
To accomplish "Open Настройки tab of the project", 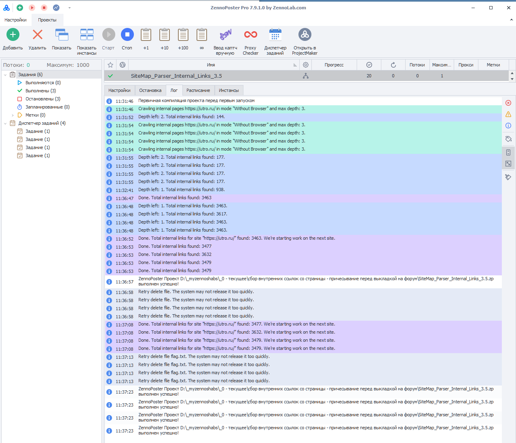I will coord(119,90).
